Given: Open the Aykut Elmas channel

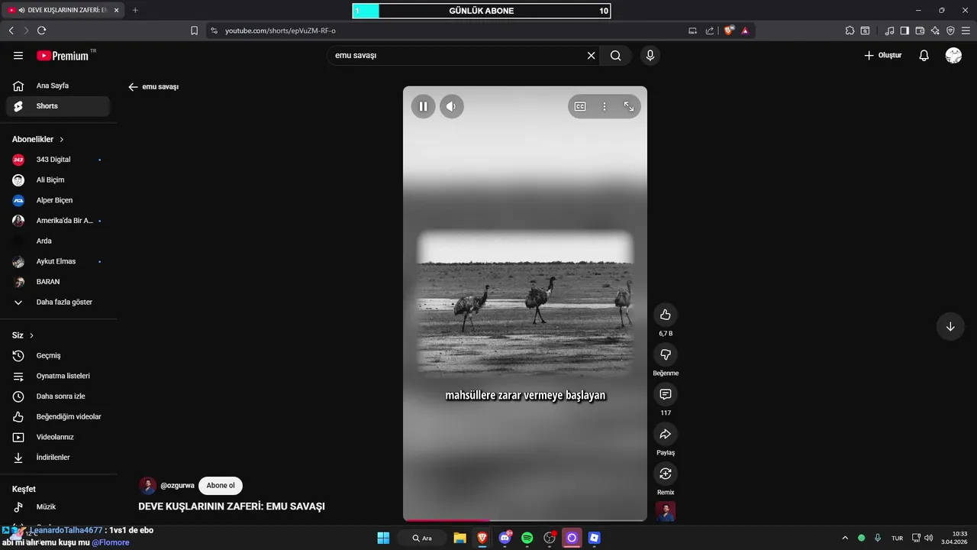Looking at the screenshot, I should pos(58,261).
